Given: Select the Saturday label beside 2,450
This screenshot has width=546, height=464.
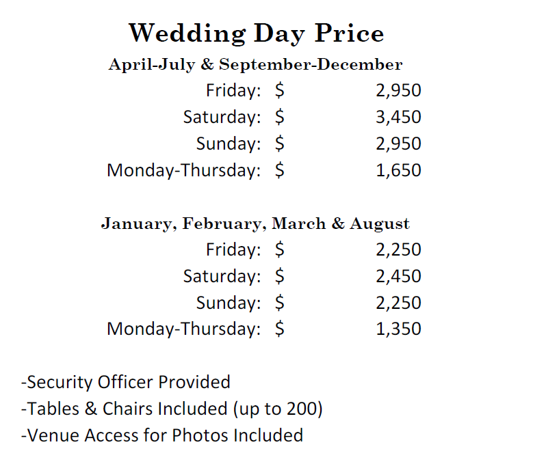Looking at the screenshot, I should click(x=222, y=276).
